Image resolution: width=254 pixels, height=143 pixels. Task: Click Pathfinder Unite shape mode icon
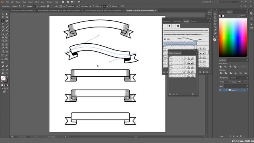pyautogui.click(x=221, y=67)
